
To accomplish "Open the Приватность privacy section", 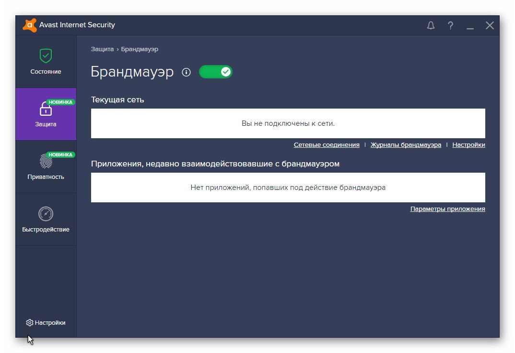I will 46,166.
